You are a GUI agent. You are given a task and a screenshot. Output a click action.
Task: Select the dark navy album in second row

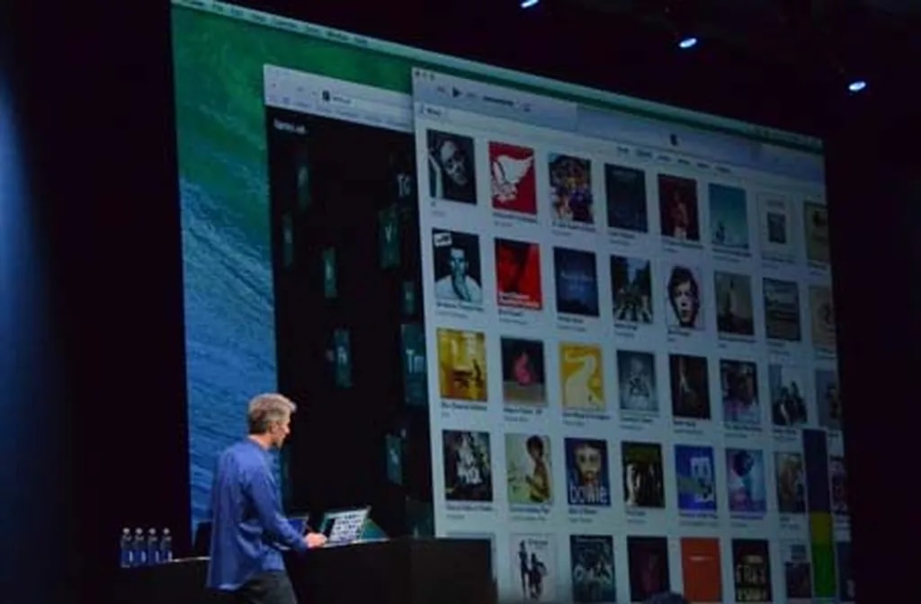tap(575, 280)
